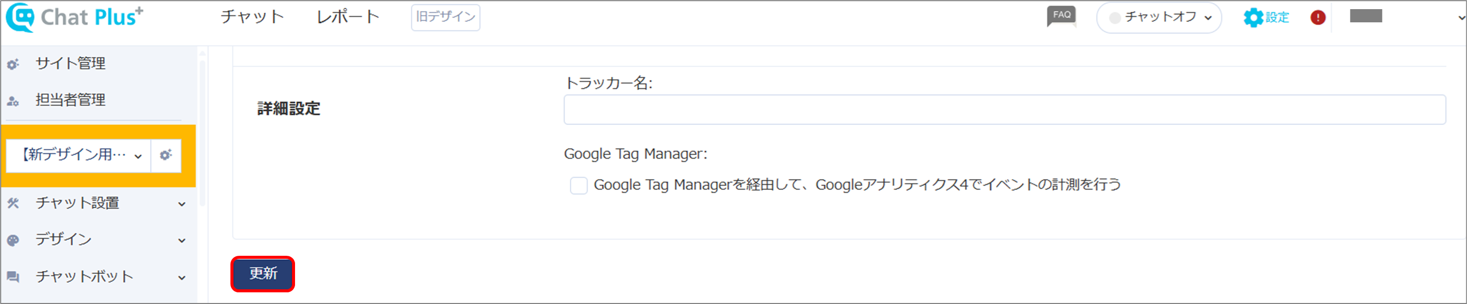Open the チャット tab in top navigation

click(x=252, y=17)
